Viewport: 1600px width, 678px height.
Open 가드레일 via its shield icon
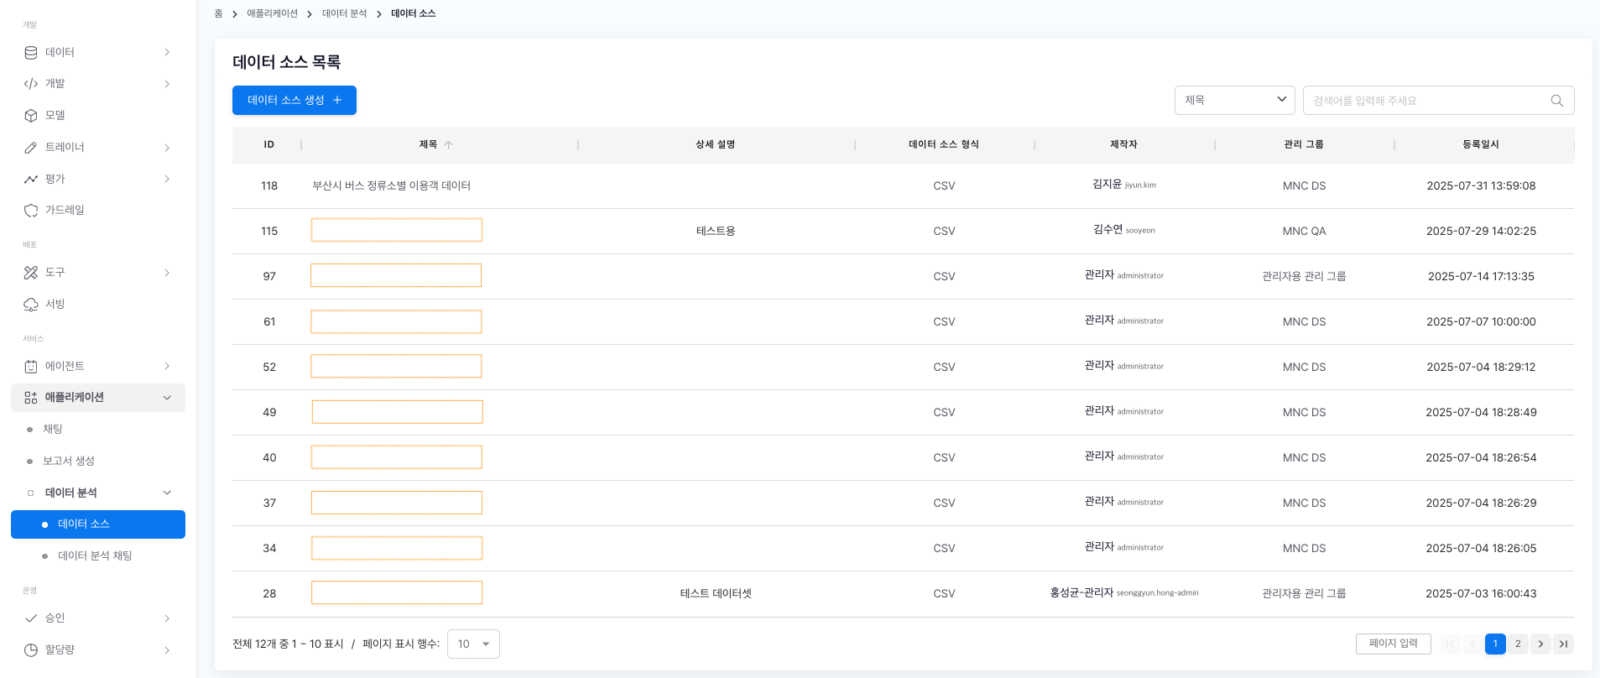31,211
